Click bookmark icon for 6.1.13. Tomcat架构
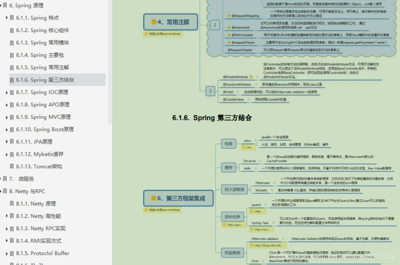This screenshot has width=400, height=265. 12,167
